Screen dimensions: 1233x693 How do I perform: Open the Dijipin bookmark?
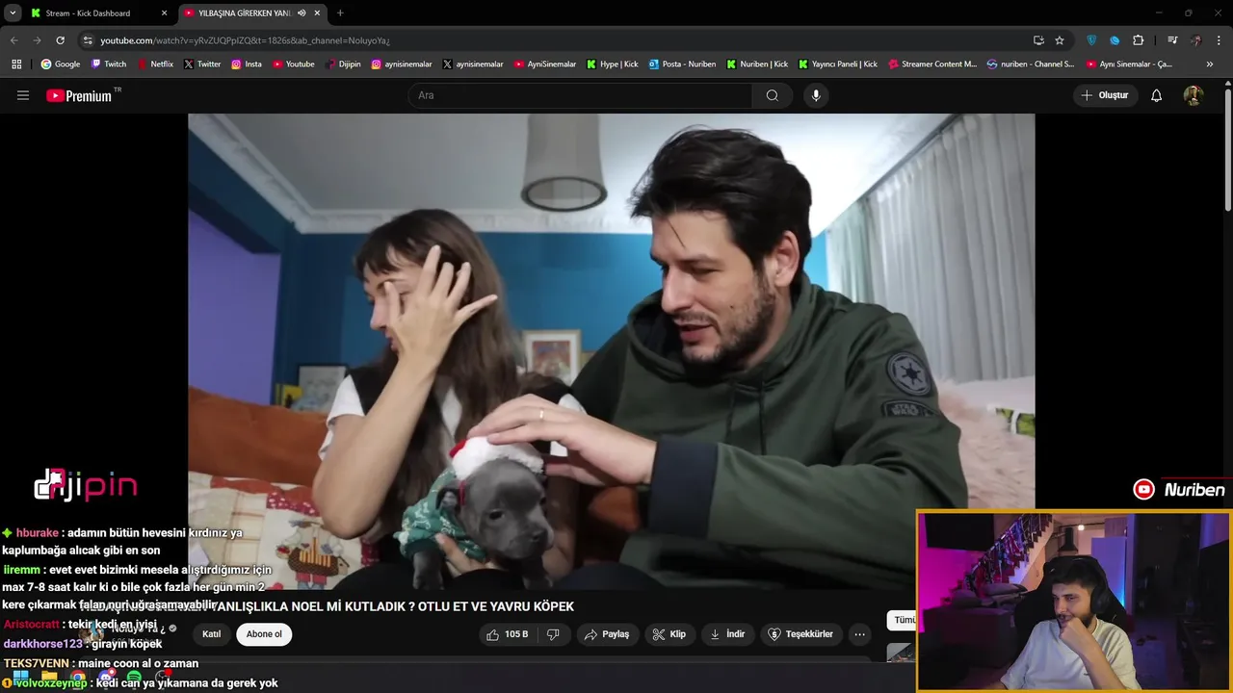pos(343,64)
